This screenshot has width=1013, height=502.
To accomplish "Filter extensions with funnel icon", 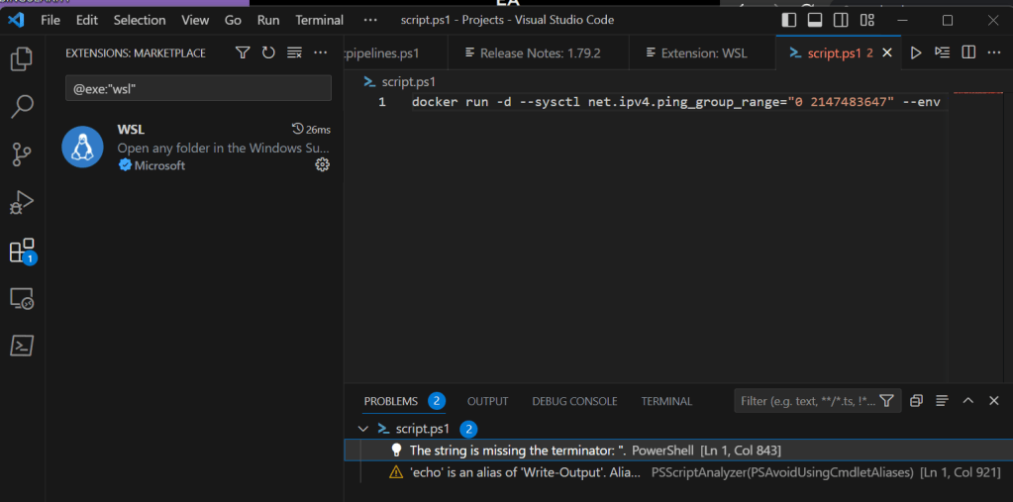I will coord(243,53).
